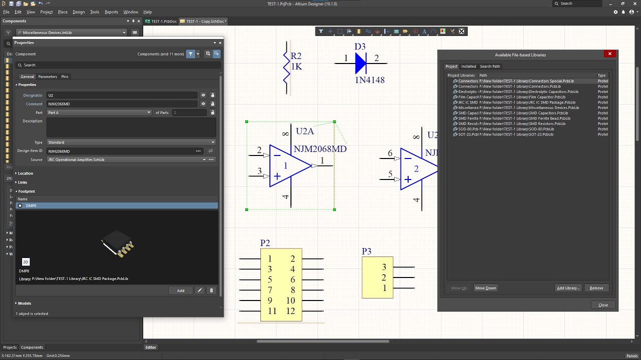Click the Save All icon
The width and height of the screenshot is (641, 360).
(19, 3)
